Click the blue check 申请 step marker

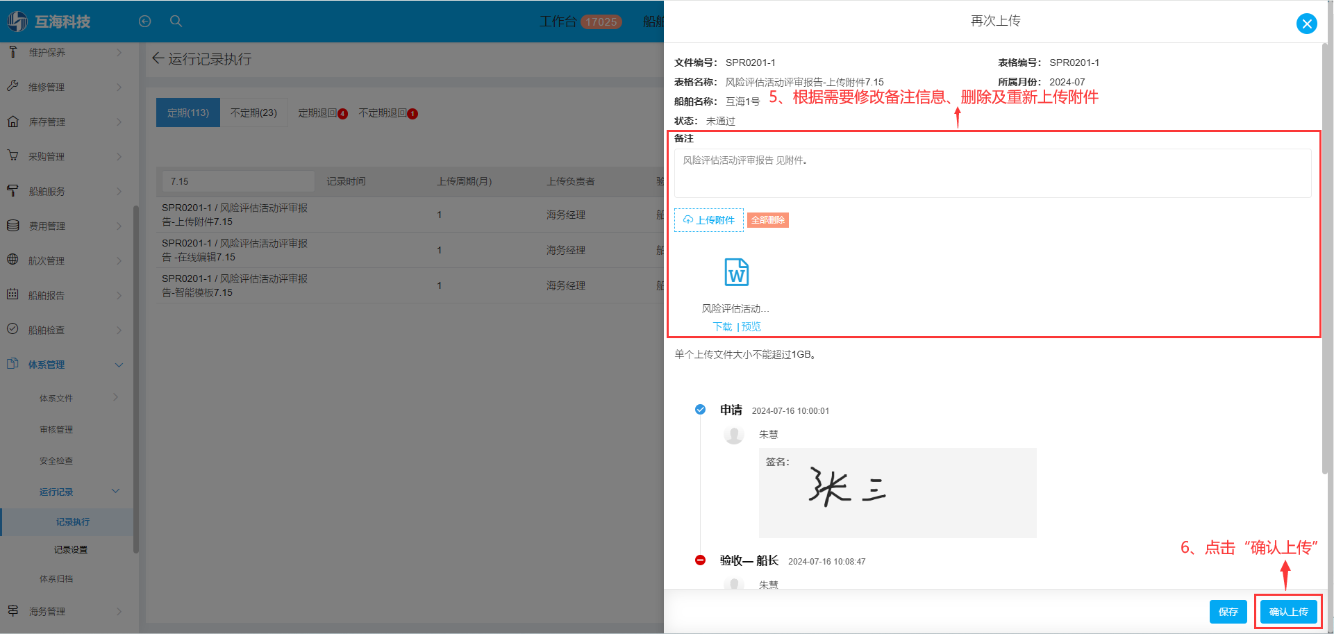pyautogui.click(x=700, y=410)
